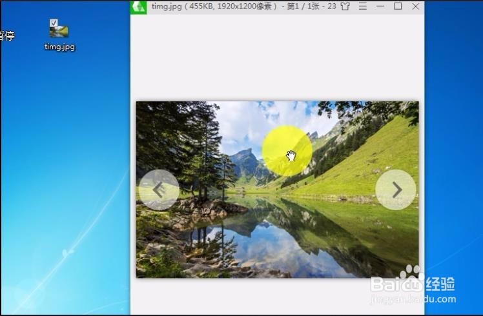The width and height of the screenshot is (483, 316).
Task: Click the green image viewer app logo
Action: pyautogui.click(x=139, y=6)
